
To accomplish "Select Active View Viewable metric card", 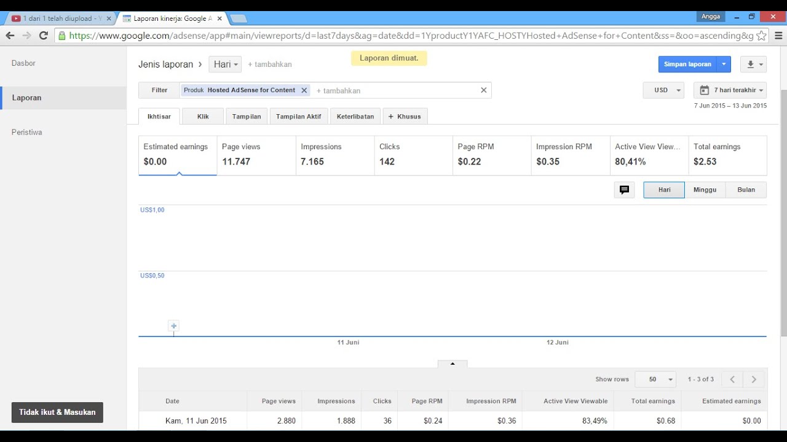I will tap(649, 155).
